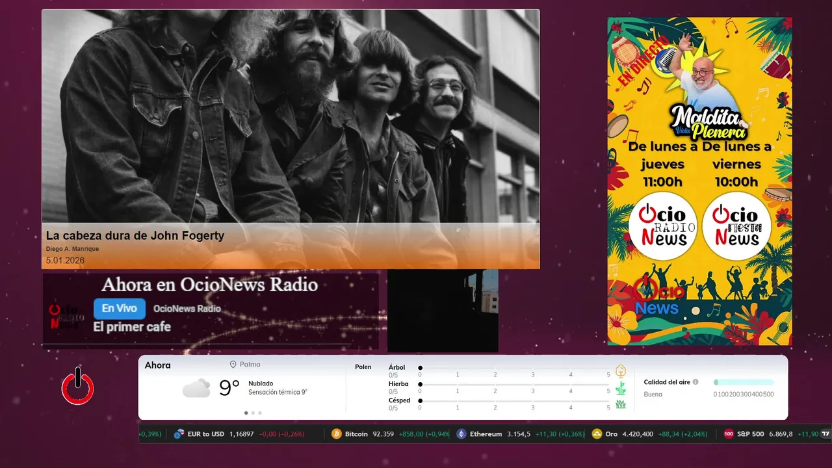Click the man photo in yellow banner

click(x=702, y=73)
